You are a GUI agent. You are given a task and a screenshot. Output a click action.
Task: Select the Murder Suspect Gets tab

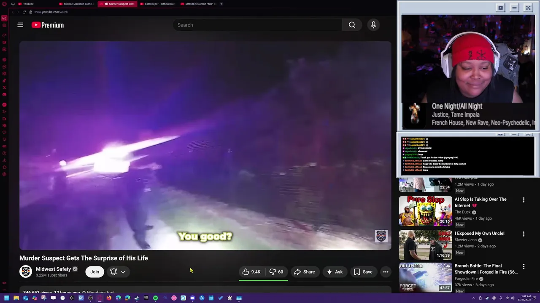[x=118, y=4]
